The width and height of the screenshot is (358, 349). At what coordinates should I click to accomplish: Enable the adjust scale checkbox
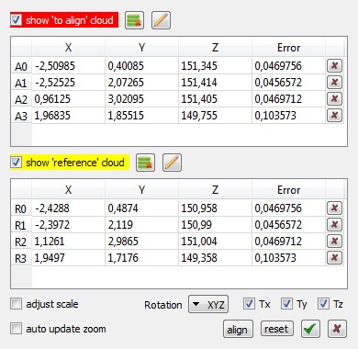[x=16, y=304]
